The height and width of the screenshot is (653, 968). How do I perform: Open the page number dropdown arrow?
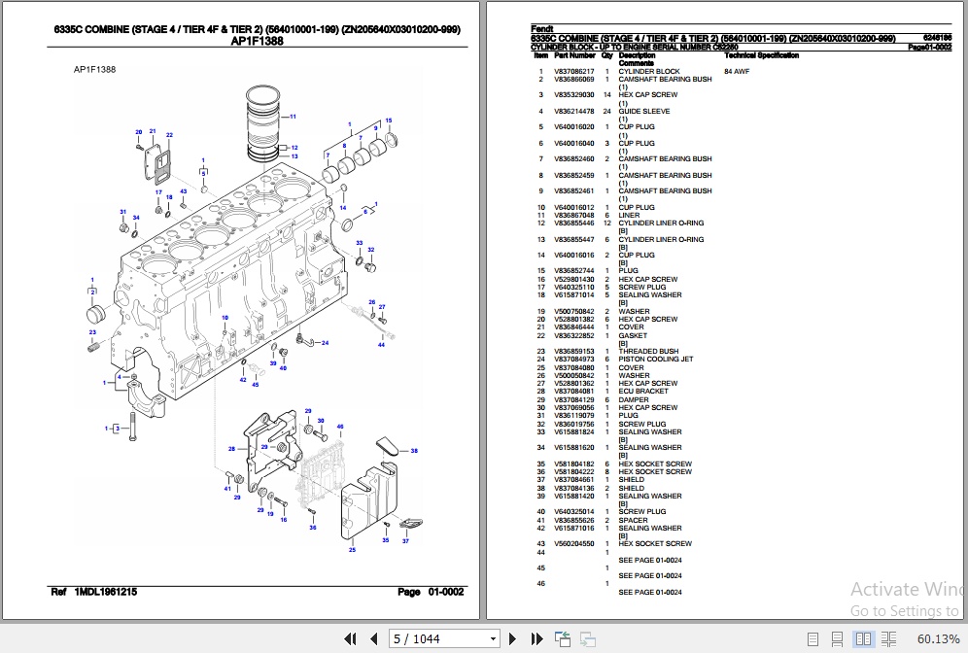click(x=493, y=639)
